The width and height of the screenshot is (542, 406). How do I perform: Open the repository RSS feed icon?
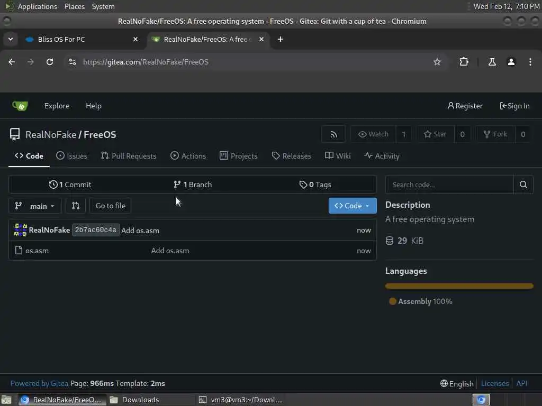[333, 134]
